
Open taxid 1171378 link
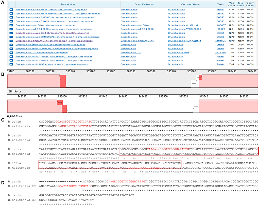tap(220, 53)
